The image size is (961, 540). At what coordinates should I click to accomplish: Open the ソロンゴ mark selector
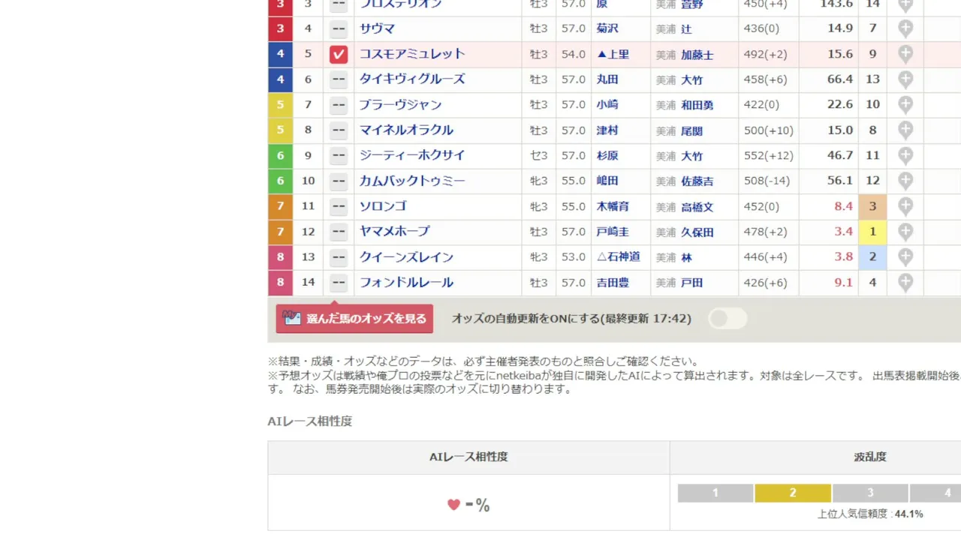click(x=339, y=206)
